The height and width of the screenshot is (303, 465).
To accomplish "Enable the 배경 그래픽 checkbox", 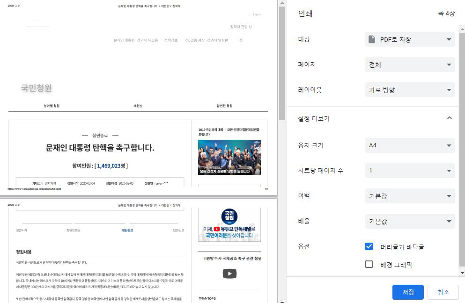I will 369,264.
